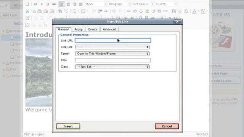The image size is (244, 137).
Task: Click the Link URL input field
Action: click(x=113, y=41)
